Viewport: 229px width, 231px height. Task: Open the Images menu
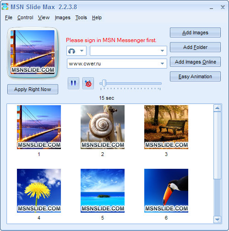click(x=63, y=17)
